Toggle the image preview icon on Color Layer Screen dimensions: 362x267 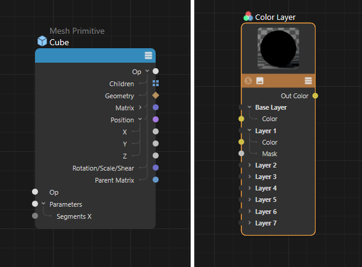[x=260, y=80]
